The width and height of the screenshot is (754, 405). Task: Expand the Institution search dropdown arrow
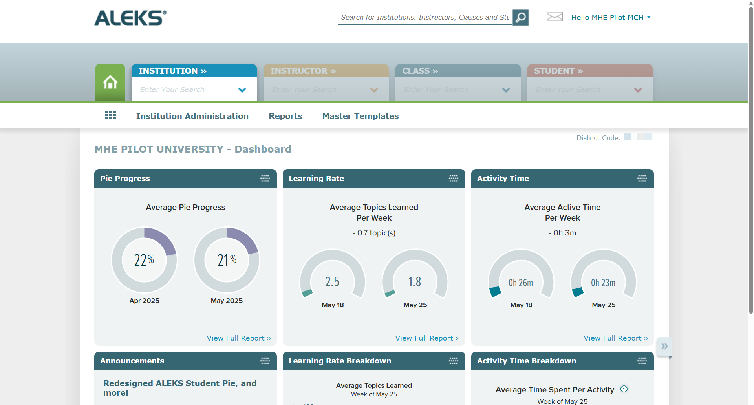[242, 90]
